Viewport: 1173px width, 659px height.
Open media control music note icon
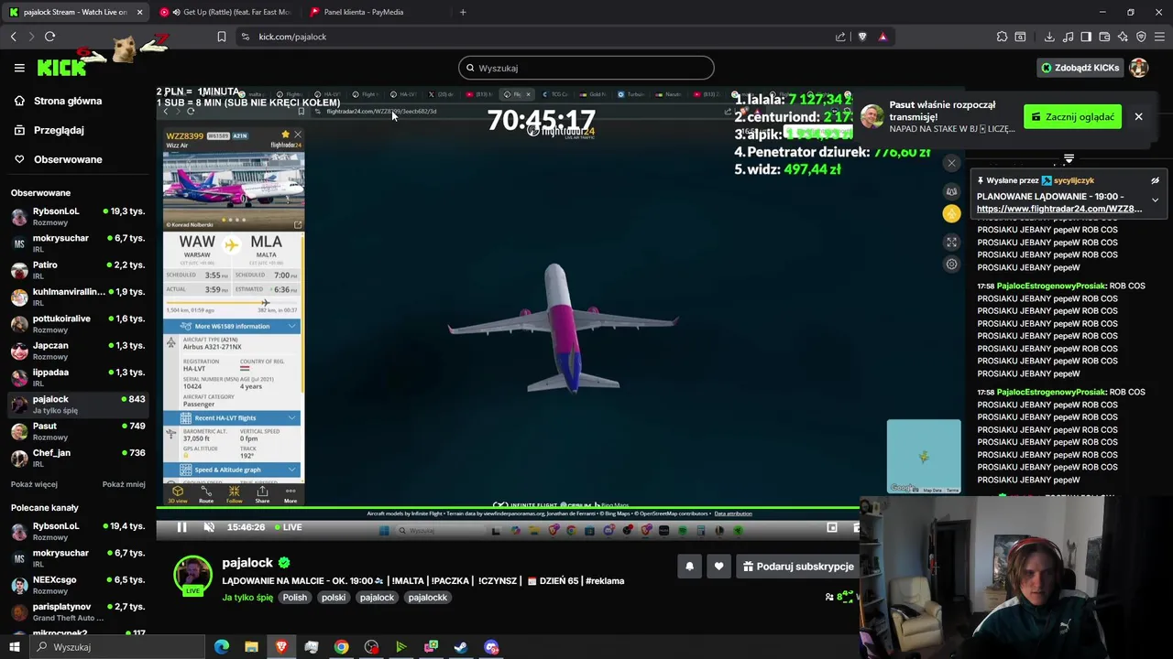point(1068,37)
